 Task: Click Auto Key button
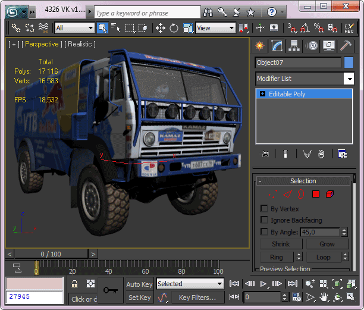140,284
